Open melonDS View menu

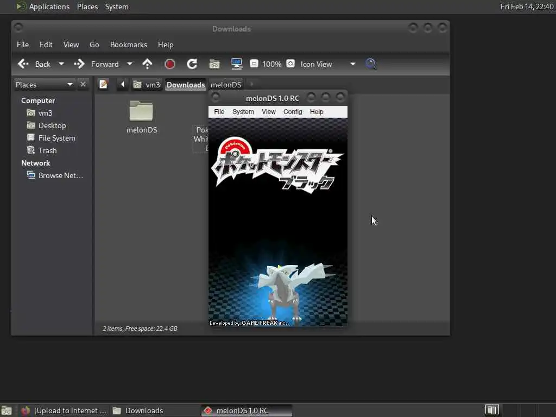coord(268,112)
